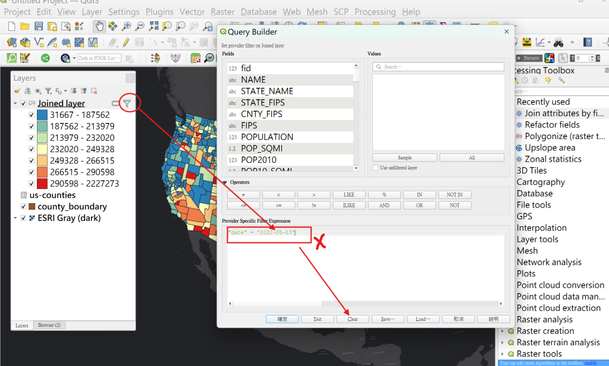Click the red swatch for 290598 - 2227273
The image size is (609, 366).
(x=42, y=184)
